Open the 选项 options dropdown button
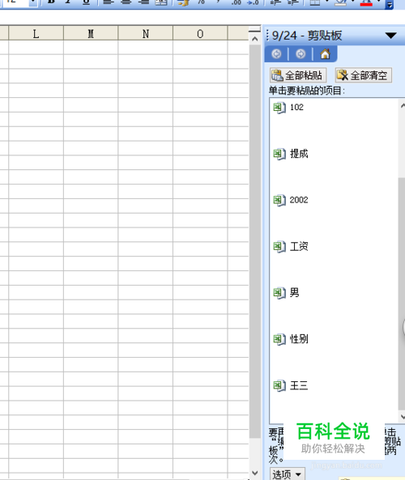 point(288,474)
